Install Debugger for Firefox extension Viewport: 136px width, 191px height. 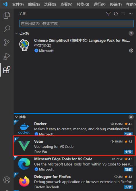coord(128,187)
